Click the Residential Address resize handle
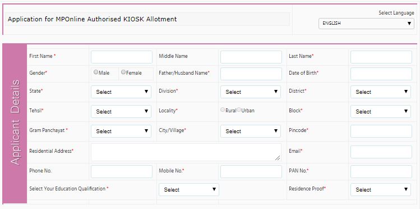The width and height of the screenshot is (420, 209). click(x=278, y=158)
